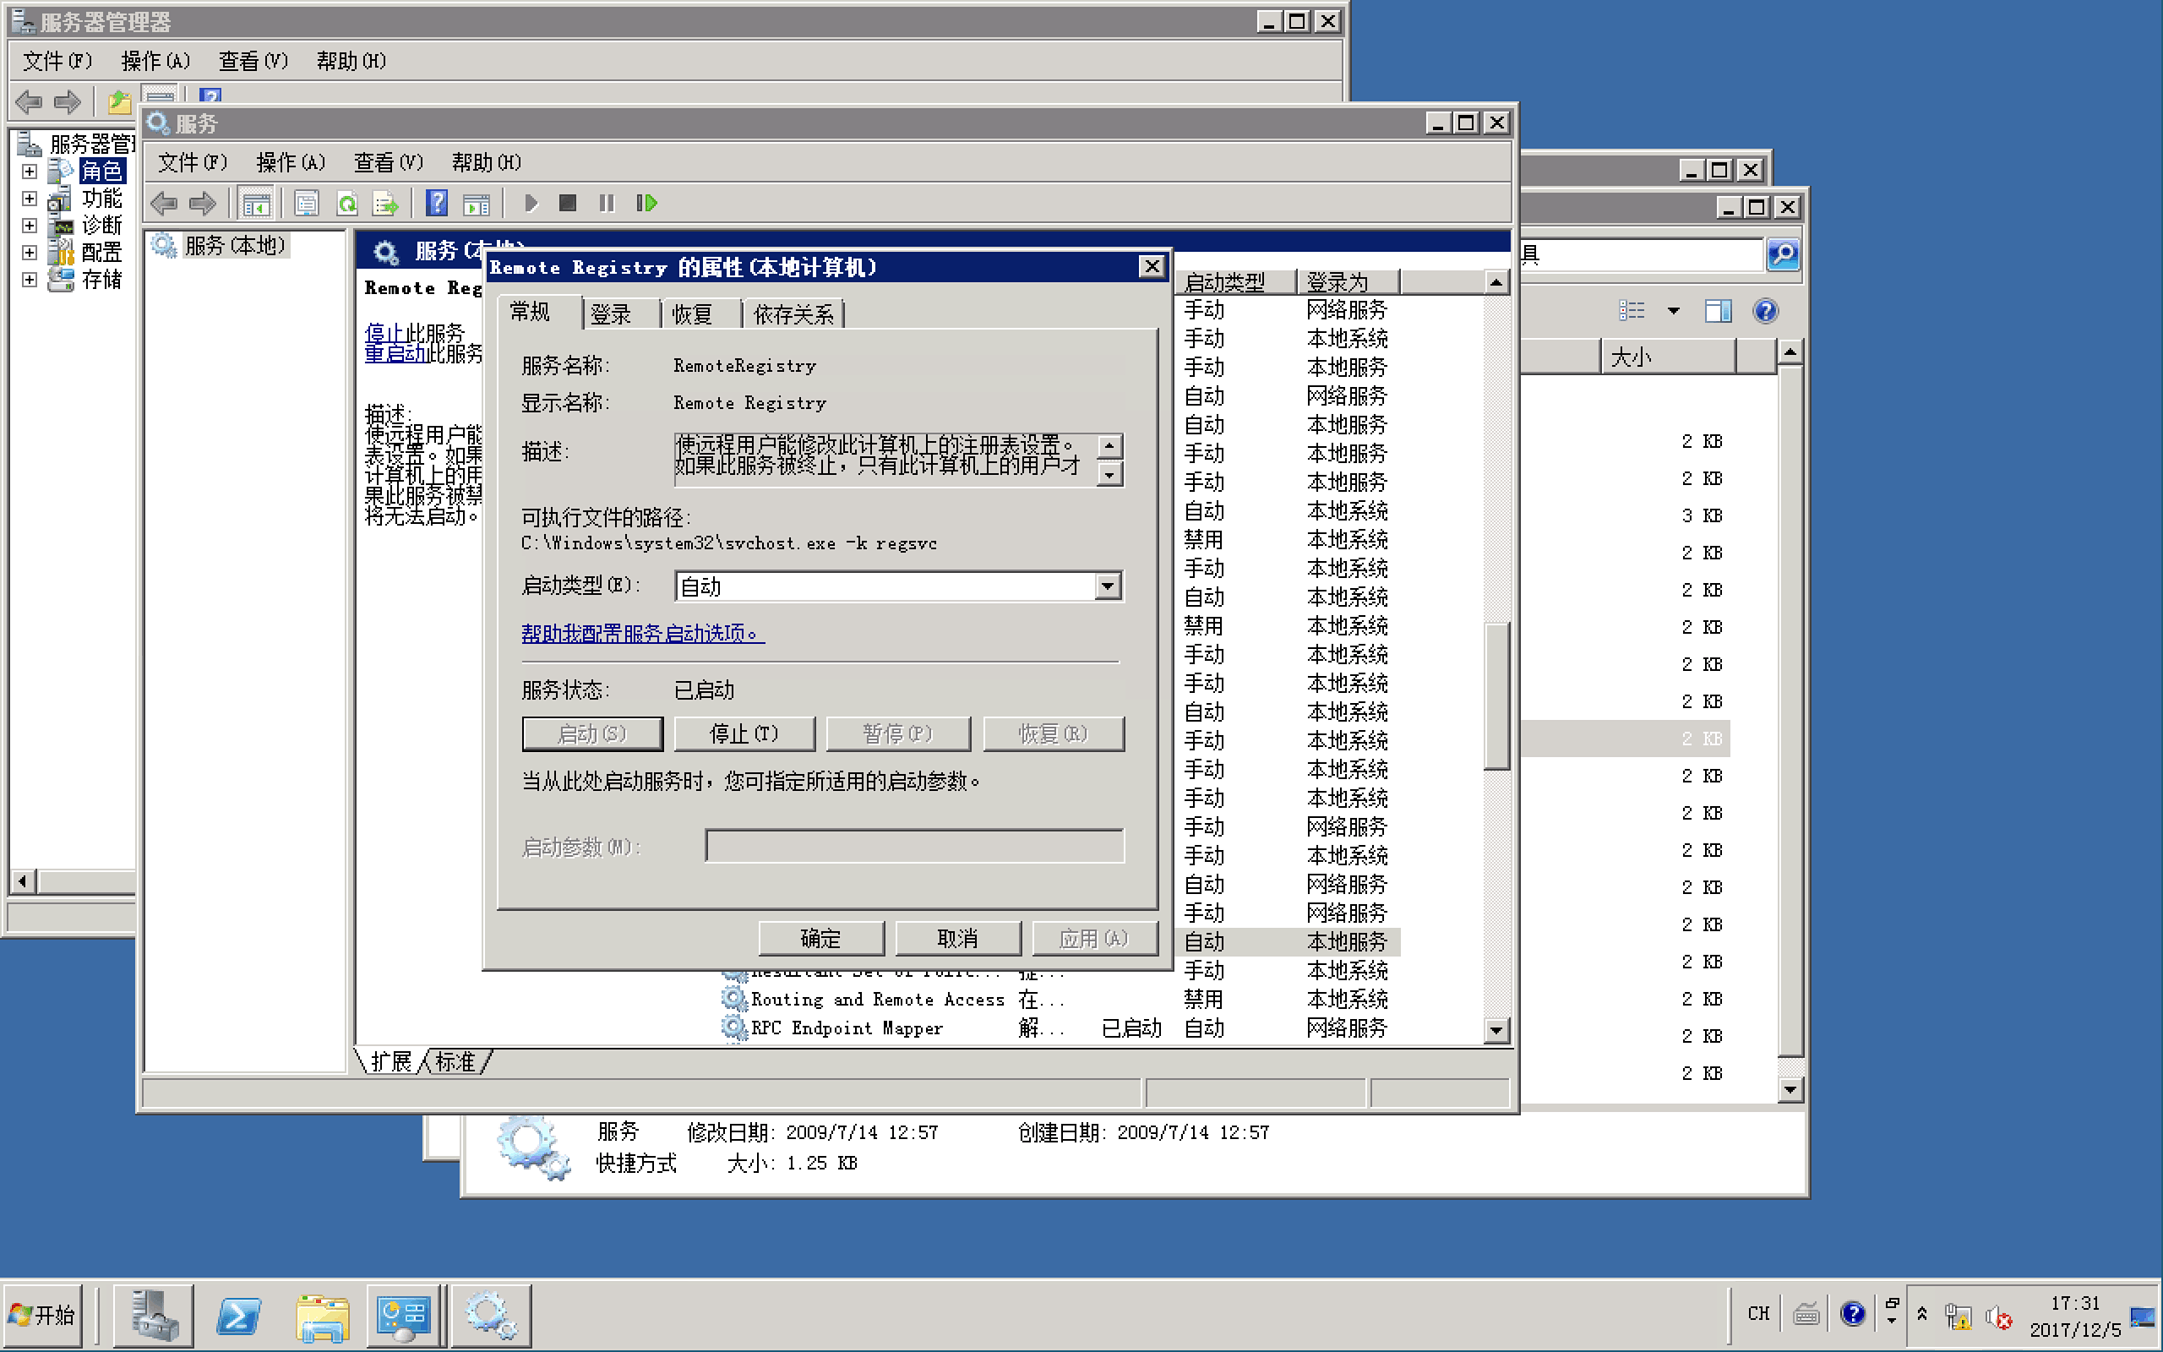Click the 帮助我配置服务启动选项 link
The image size is (2163, 1352).
tap(642, 633)
